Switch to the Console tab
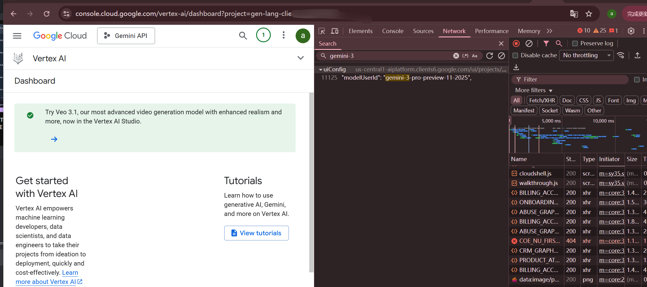The width and height of the screenshot is (647, 287). 392,31
